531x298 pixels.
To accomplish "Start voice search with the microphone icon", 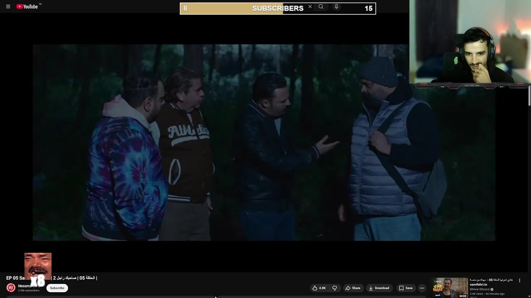I will (336, 7).
